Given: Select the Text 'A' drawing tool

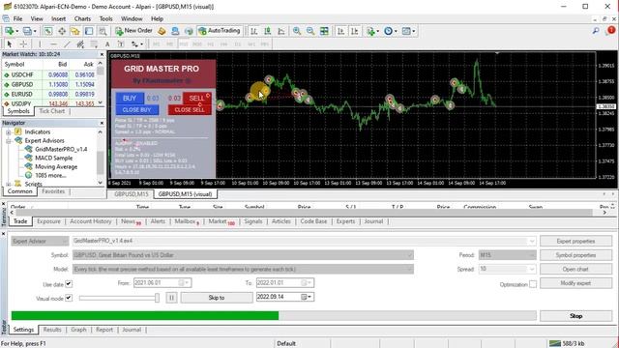Looking at the screenshot, I should point(107,44).
